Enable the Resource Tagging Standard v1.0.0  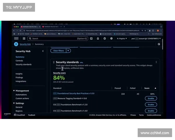(x=151, y=99)
